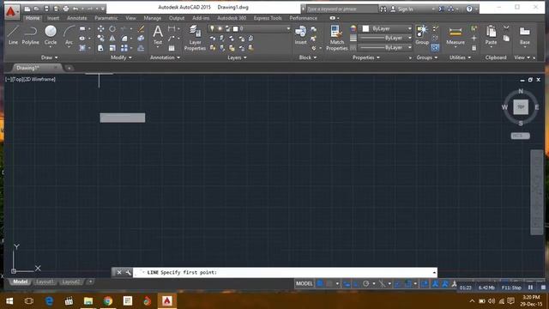The image size is (549, 309).
Task: Click the Group icon
Action: click(x=422, y=35)
